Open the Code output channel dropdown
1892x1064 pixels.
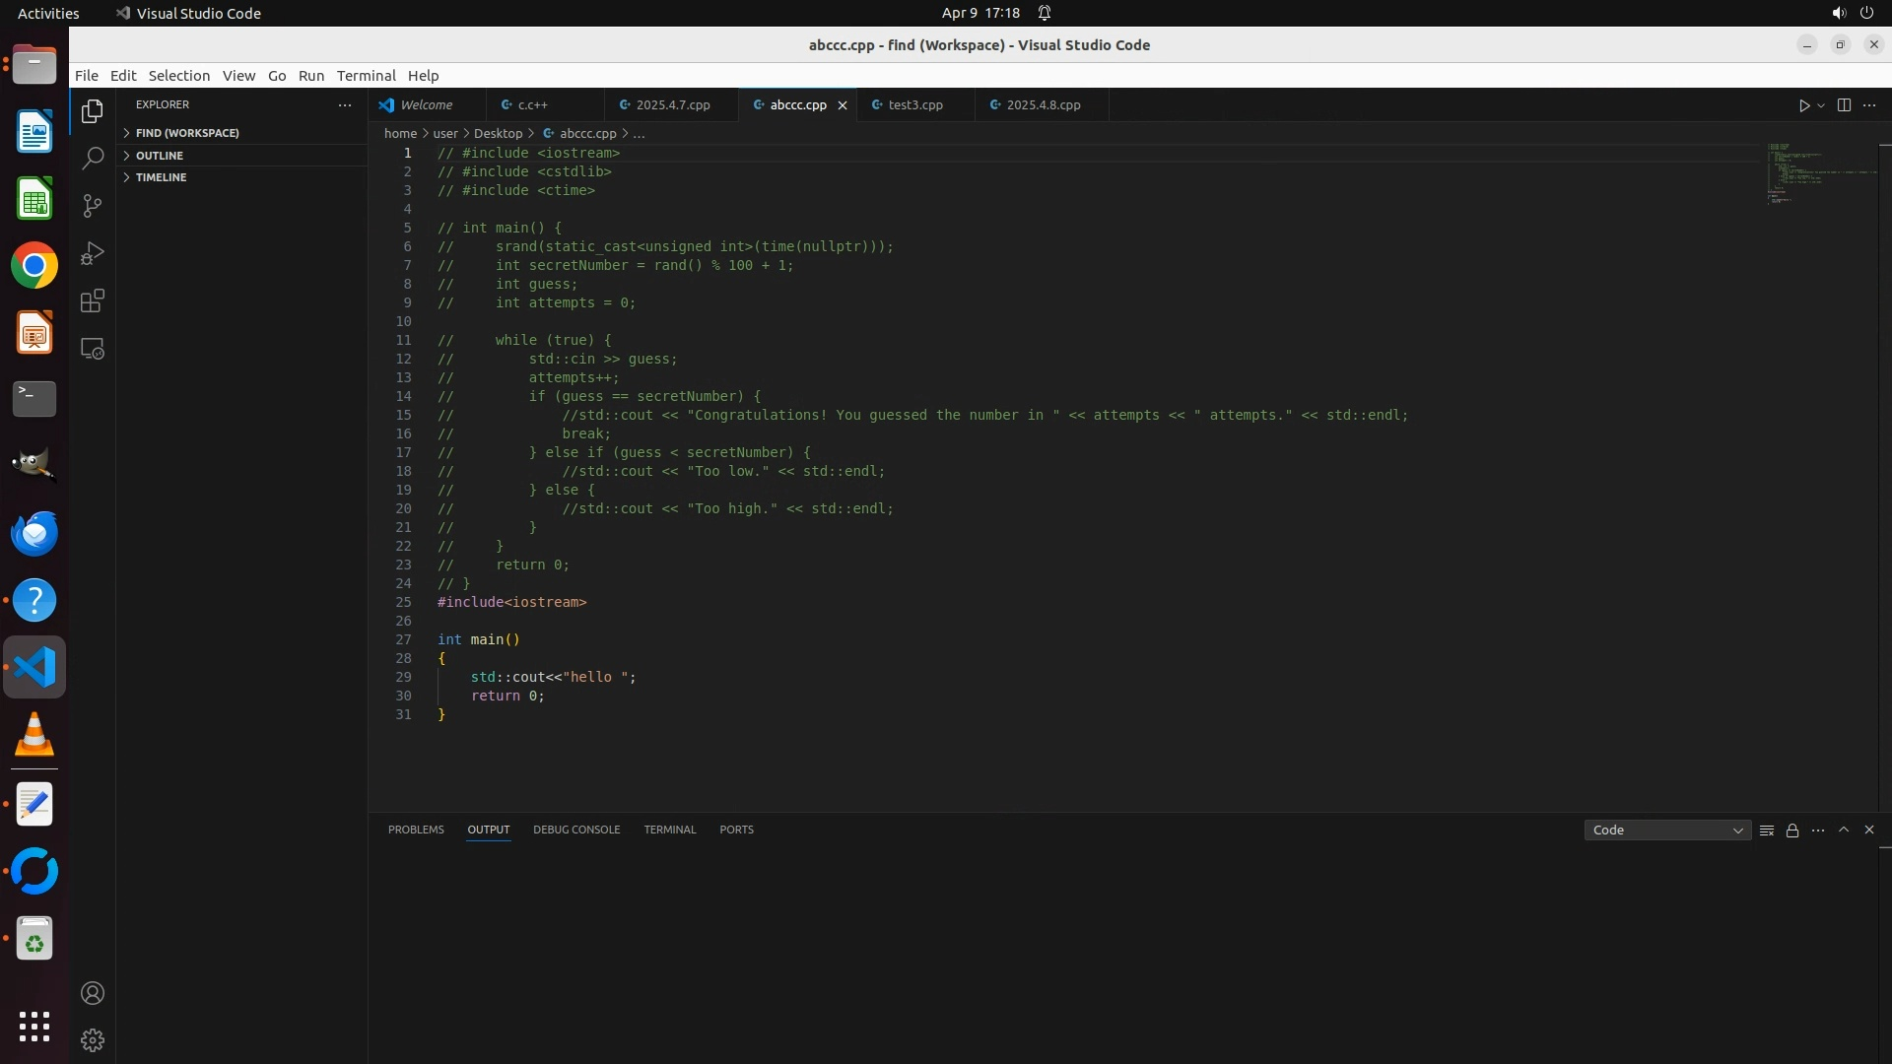pyautogui.click(x=1667, y=831)
